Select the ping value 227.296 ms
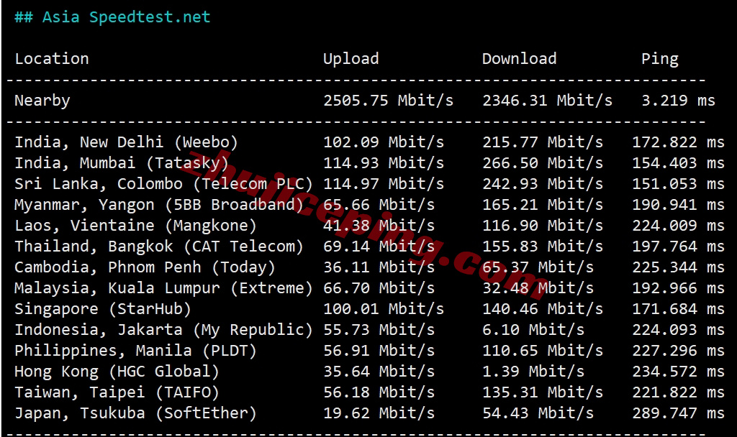This screenshot has height=437, width=737. coord(678,351)
